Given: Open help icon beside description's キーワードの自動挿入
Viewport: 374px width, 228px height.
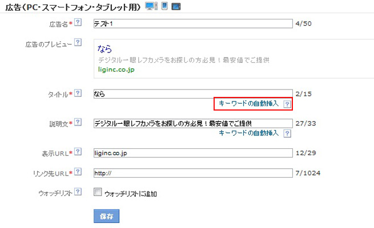Looking at the screenshot, I should [287, 133].
